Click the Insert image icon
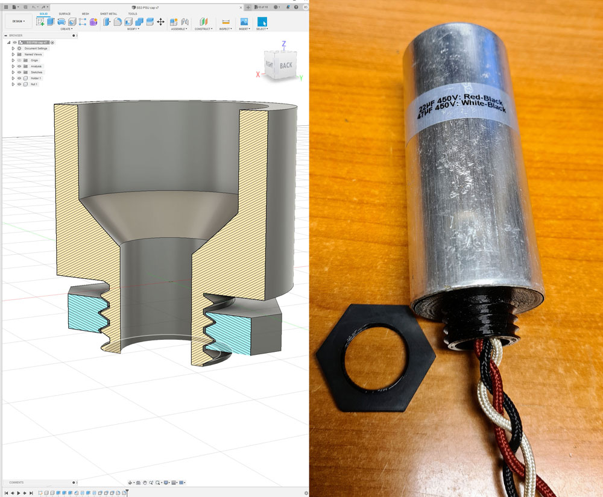 (244, 22)
